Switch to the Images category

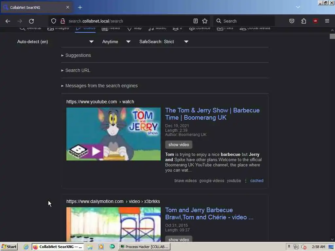click(58, 28)
